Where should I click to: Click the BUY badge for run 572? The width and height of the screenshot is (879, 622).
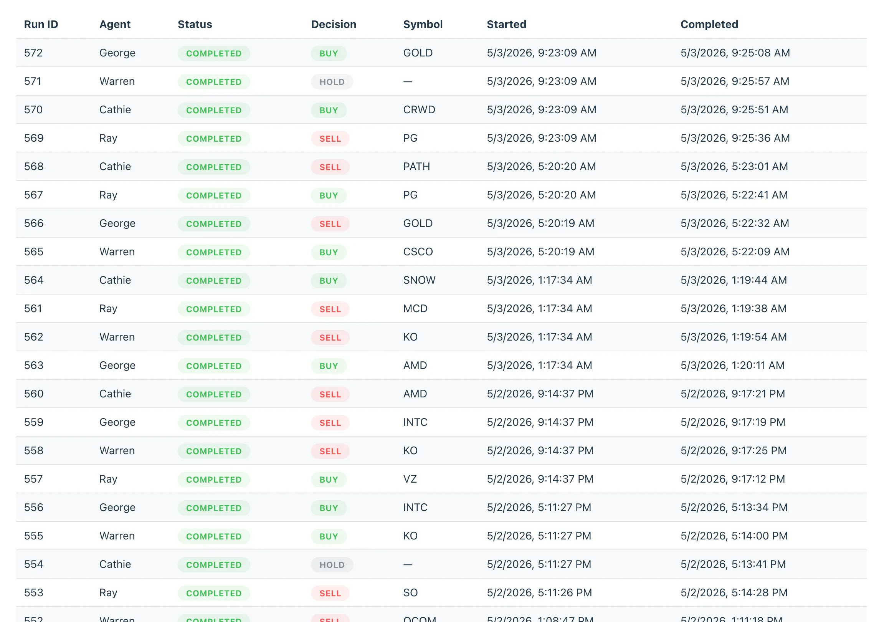(329, 53)
